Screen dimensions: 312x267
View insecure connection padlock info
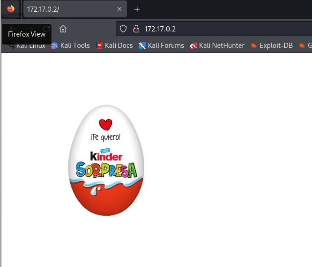136,29
